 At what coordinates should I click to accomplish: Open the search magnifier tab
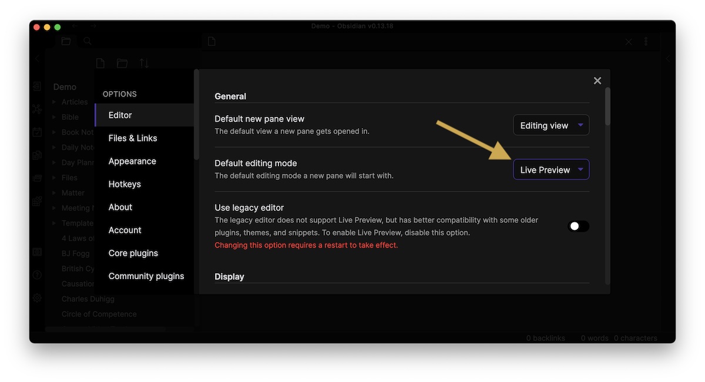(88, 41)
